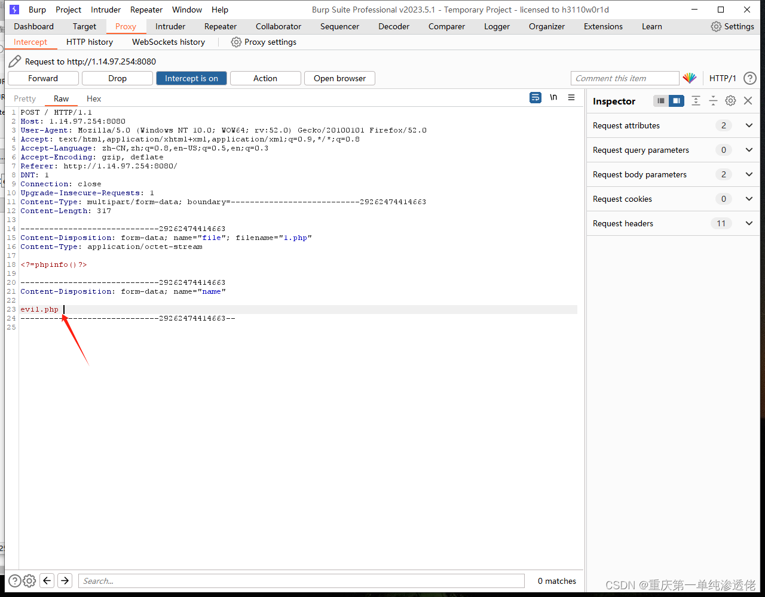Select the Proxy tab
Image resolution: width=765 pixels, height=597 pixels.
click(x=126, y=26)
